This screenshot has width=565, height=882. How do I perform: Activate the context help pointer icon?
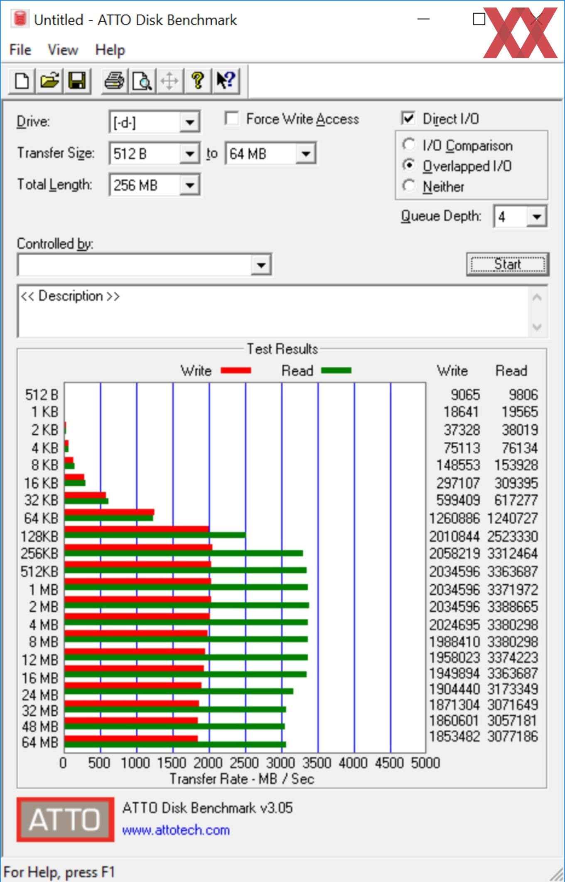coord(226,80)
